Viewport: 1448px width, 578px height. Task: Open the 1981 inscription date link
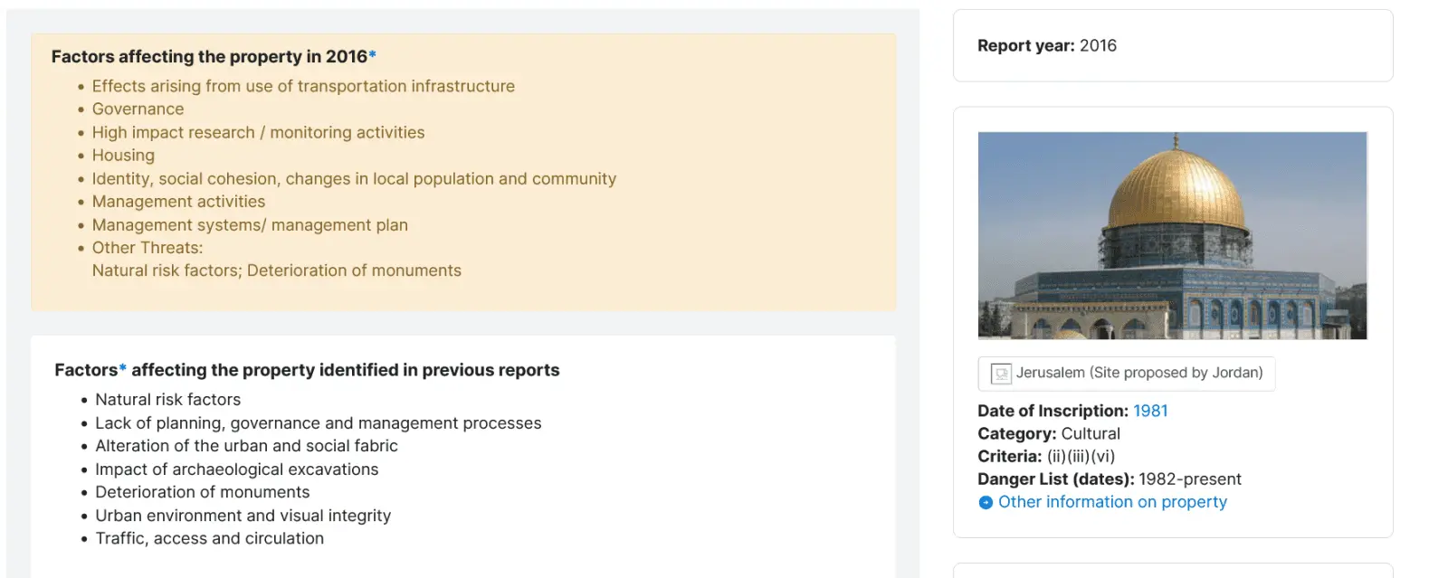pyautogui.click(x=1150, y=411)
